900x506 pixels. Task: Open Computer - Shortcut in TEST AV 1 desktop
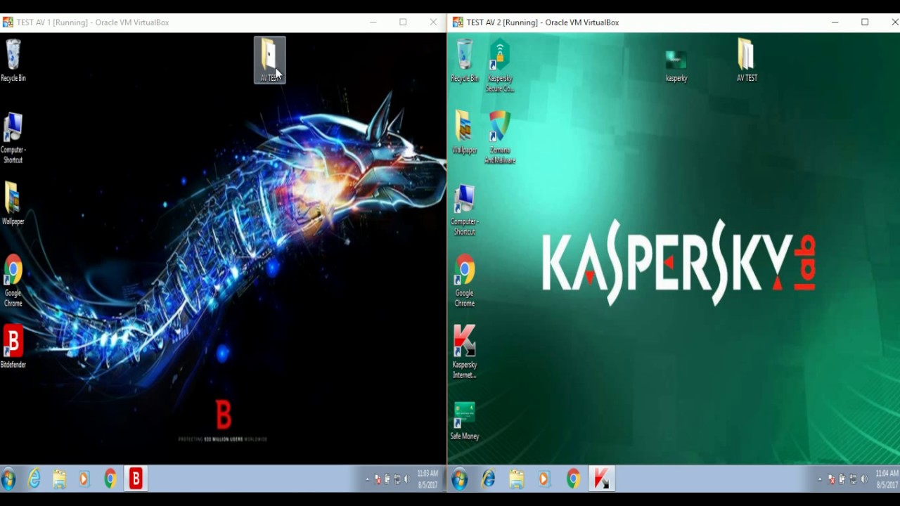13,138
